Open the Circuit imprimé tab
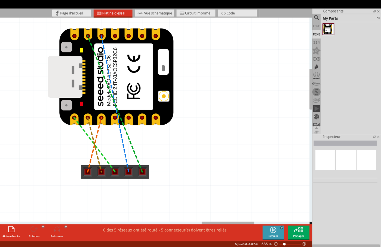The image size is (381, 247). [x=196, y=13]
